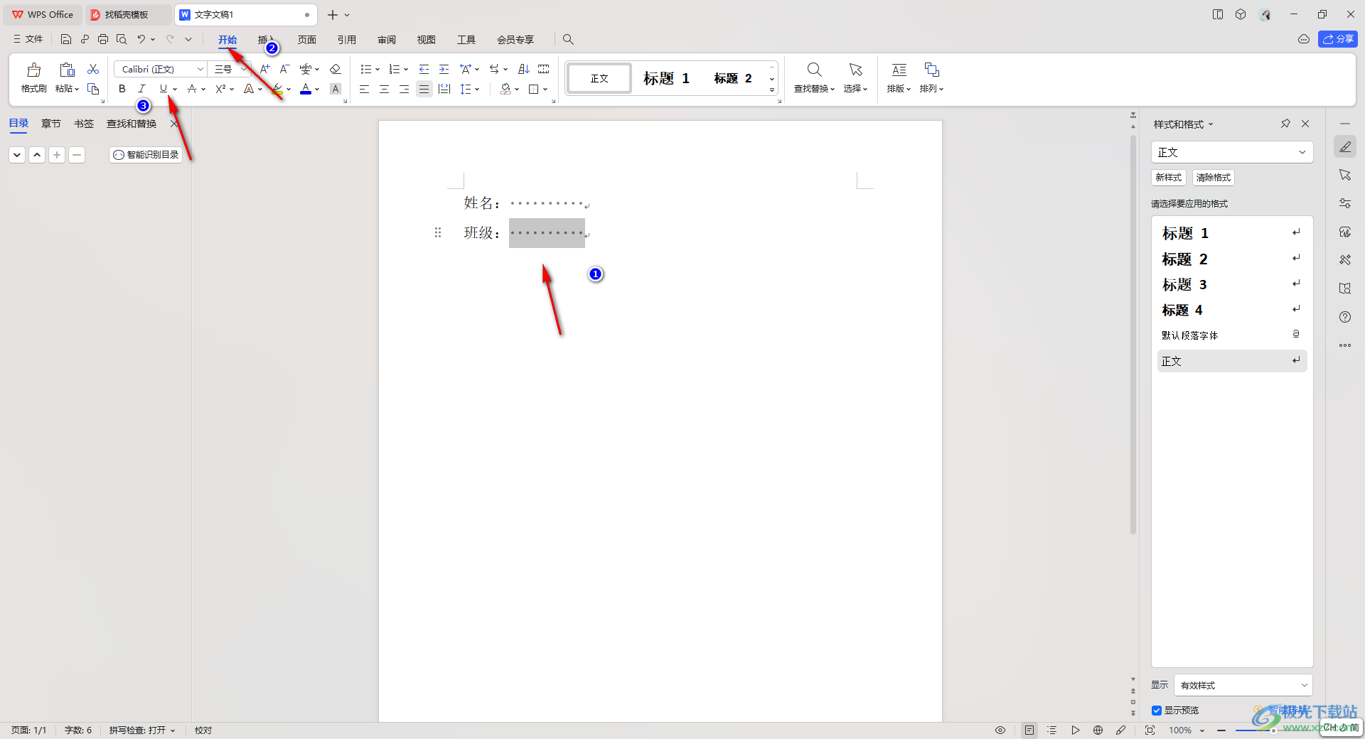Open the font size 三号 dropdown

point(243,69)
